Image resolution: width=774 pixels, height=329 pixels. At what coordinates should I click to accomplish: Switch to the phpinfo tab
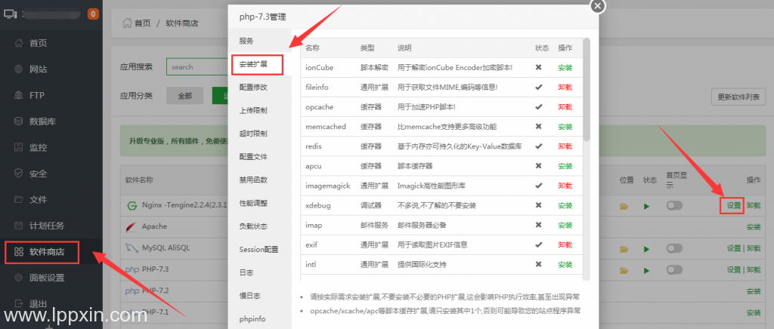click(x=260, y=318)
